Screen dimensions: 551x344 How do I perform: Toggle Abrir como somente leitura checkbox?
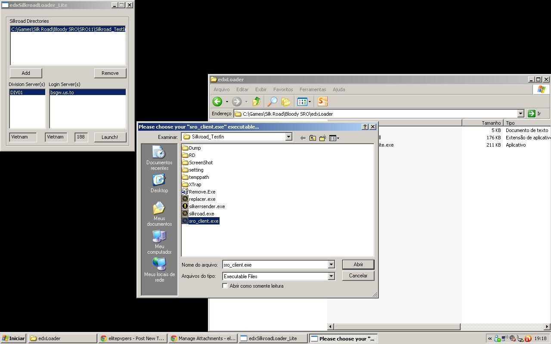coord(225,286)
